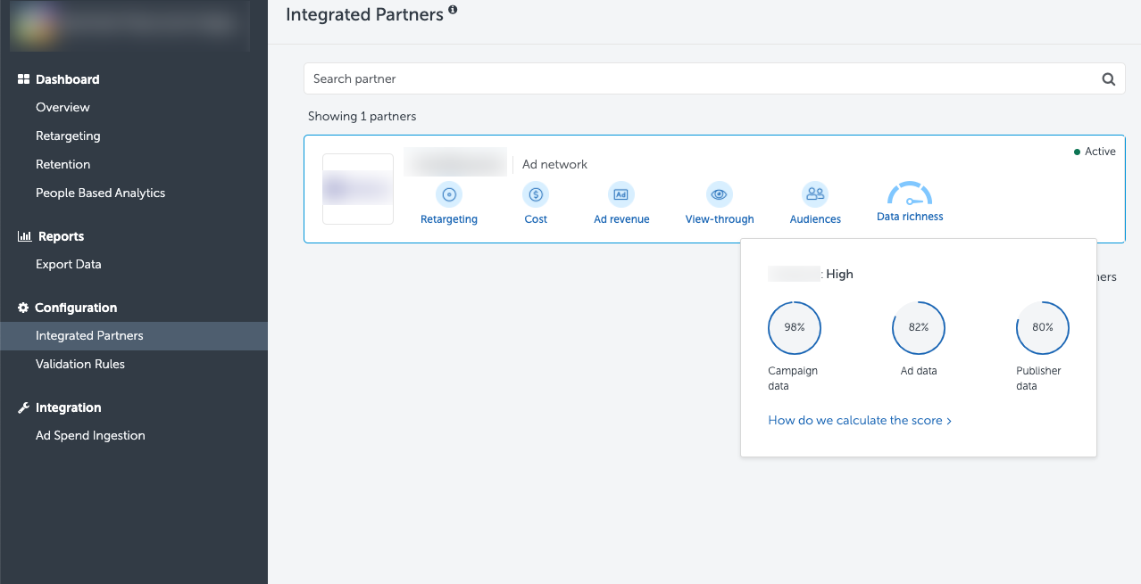
Task: Click the Cost label link
Action: coord(536,219)
